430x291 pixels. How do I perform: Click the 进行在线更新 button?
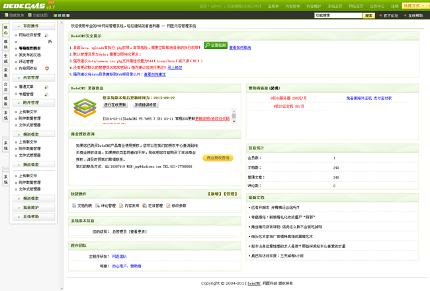(115, 104)
